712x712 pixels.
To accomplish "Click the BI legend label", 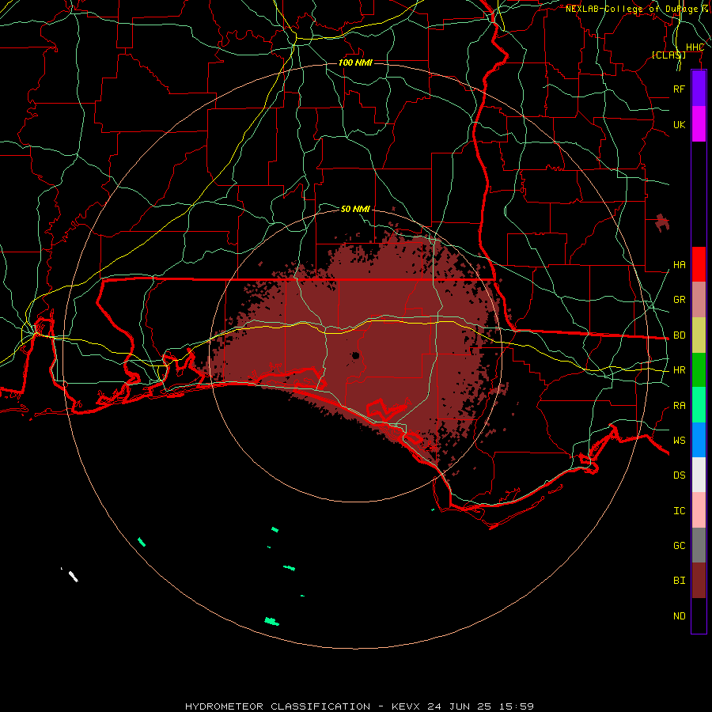I will pyautogui.click(x=679, y=581).
